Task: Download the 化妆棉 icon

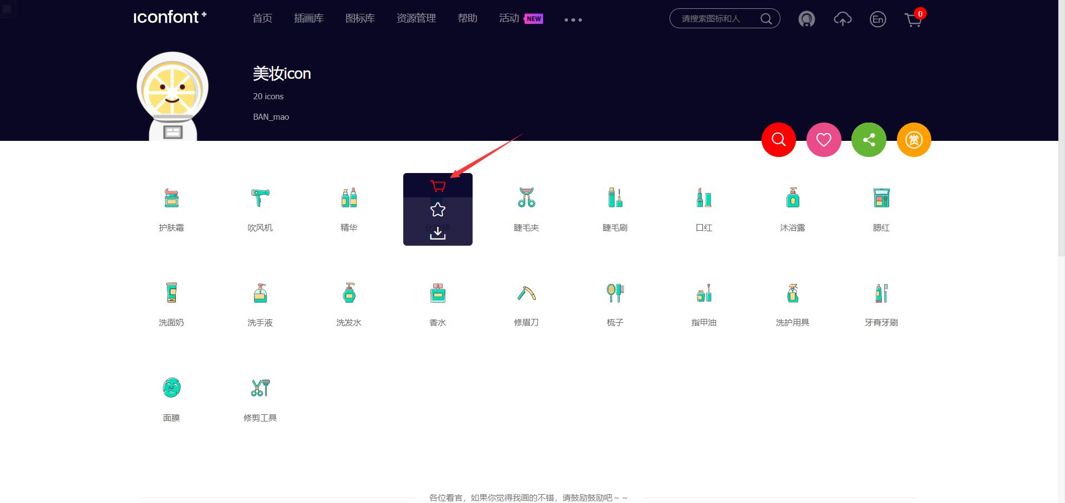Action: [438, 233]
